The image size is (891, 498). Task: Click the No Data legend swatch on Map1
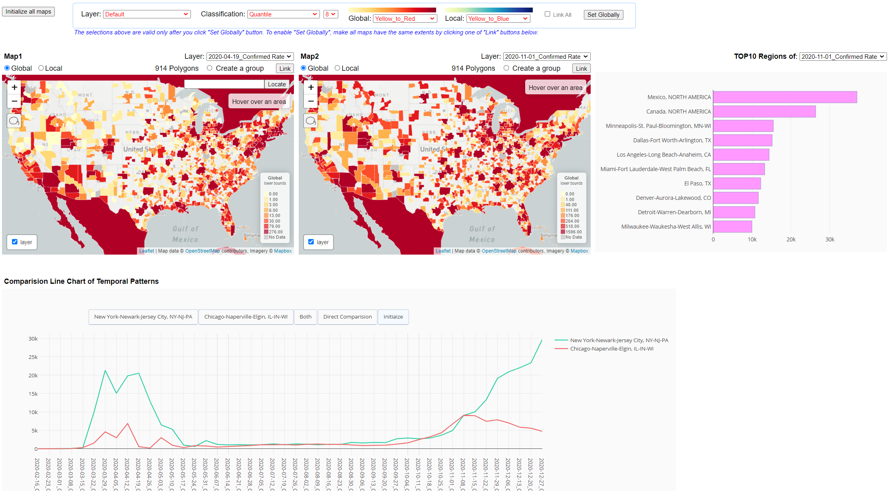click(266, 237)
